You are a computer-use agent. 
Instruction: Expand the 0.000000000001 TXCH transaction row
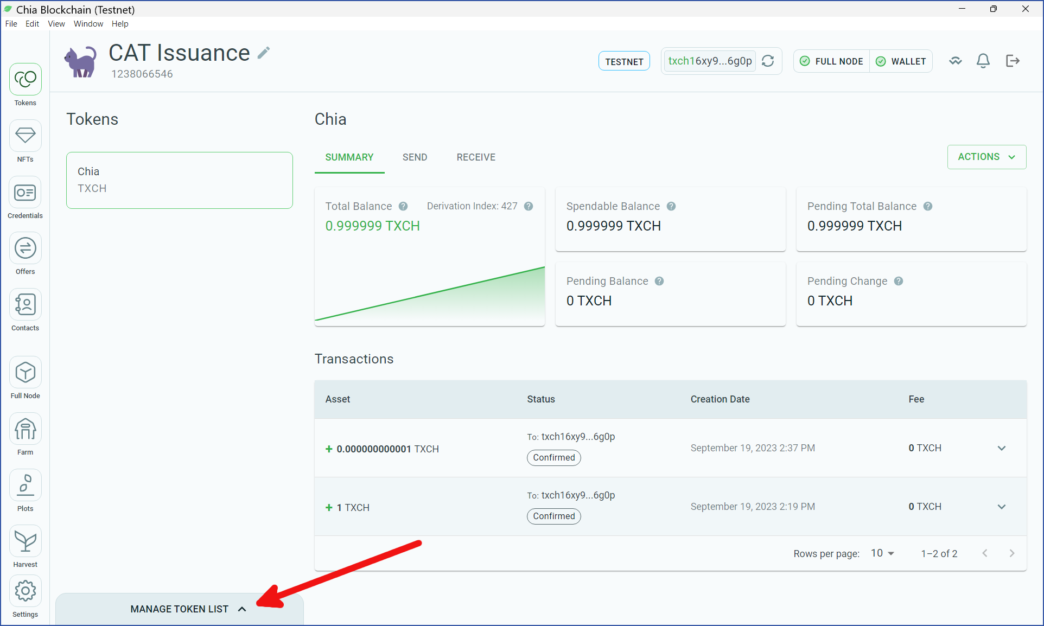coord(1002,448)
